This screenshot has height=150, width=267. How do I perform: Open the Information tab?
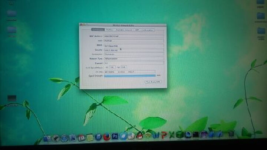click(145, 30)
